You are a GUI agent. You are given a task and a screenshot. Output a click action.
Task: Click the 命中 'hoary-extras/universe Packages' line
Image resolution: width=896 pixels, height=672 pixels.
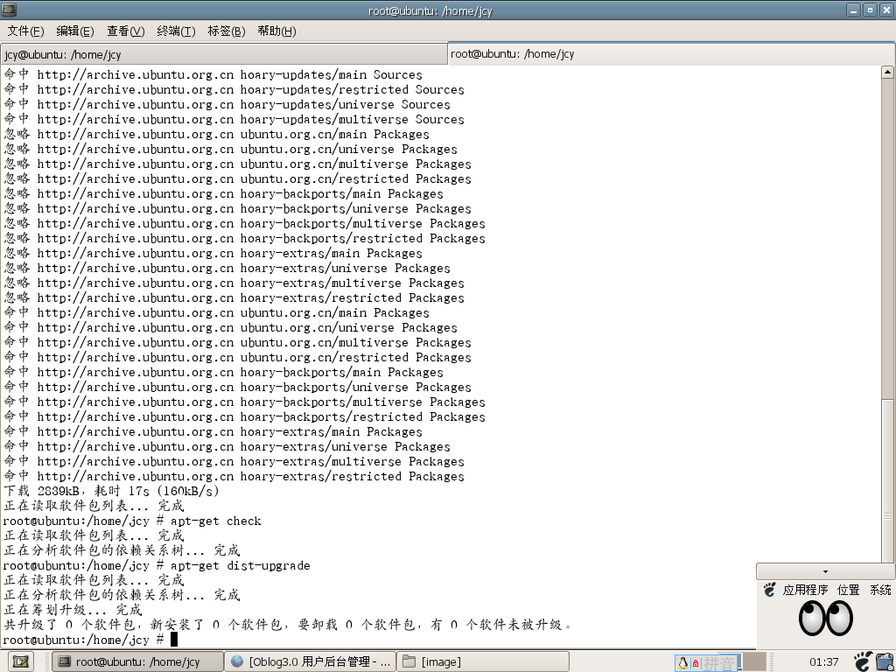(227, 445)
